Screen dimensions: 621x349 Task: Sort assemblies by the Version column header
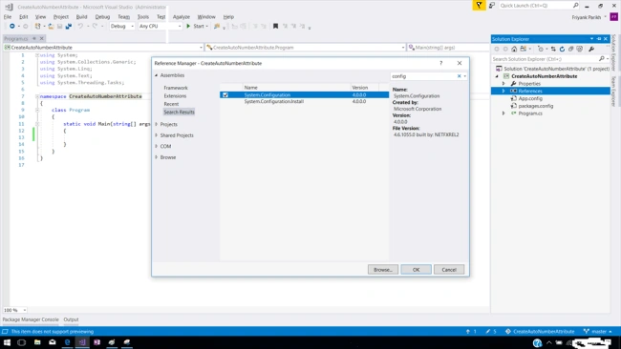click(364, 88)
